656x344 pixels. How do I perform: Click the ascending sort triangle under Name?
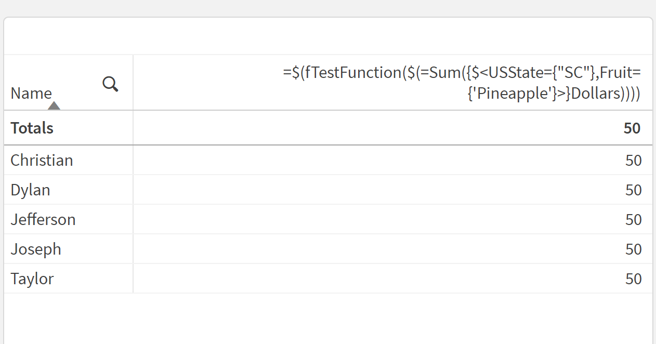[54, 105]
